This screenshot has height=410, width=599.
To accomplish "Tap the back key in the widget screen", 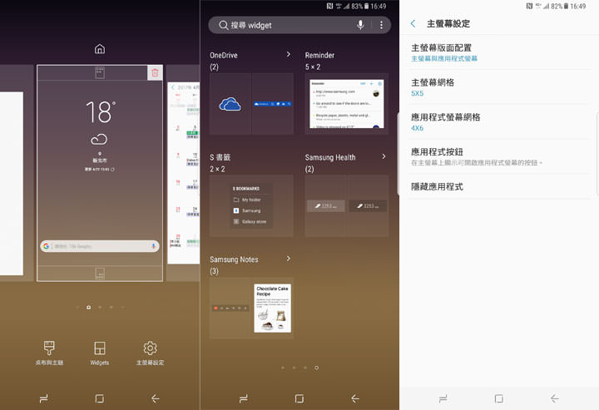I will pyautogui.click(x=355, y=398).
